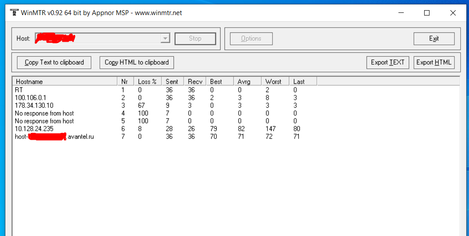
Task: Click the Exit button
Action: coord(434,39)
